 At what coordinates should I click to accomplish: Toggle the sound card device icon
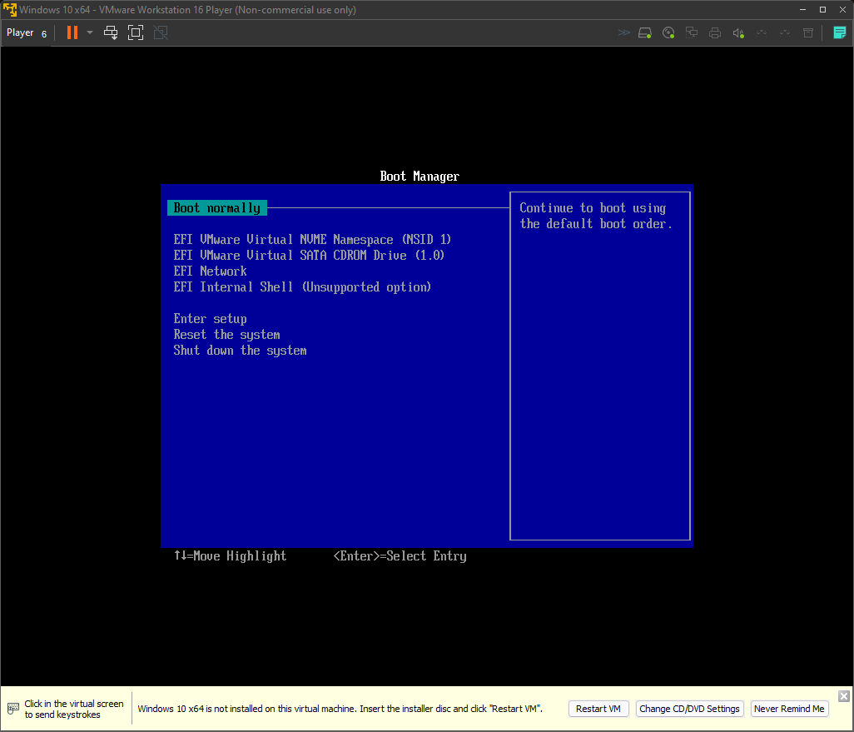[737, 33]
